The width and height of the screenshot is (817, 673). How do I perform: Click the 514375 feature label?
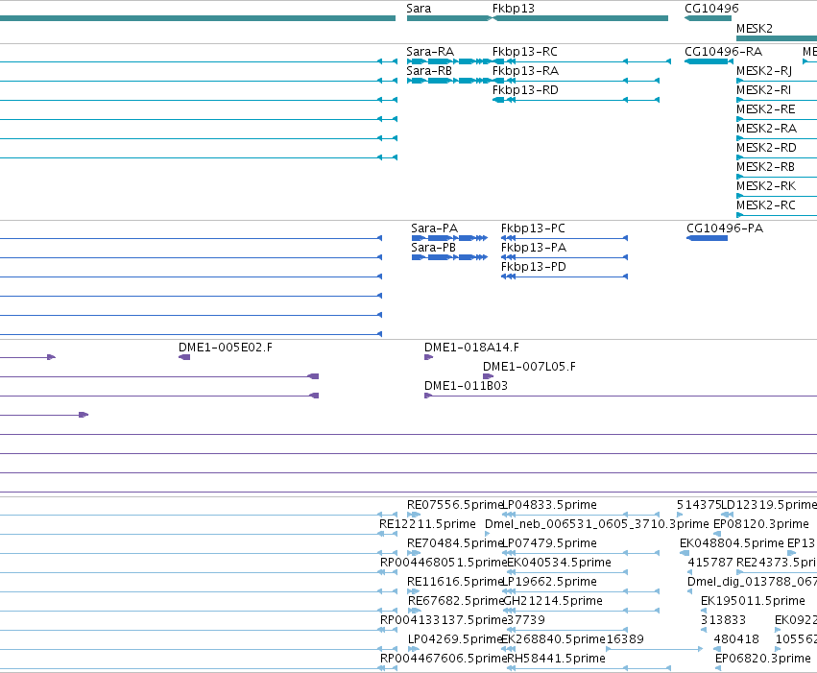click(699, 505)
